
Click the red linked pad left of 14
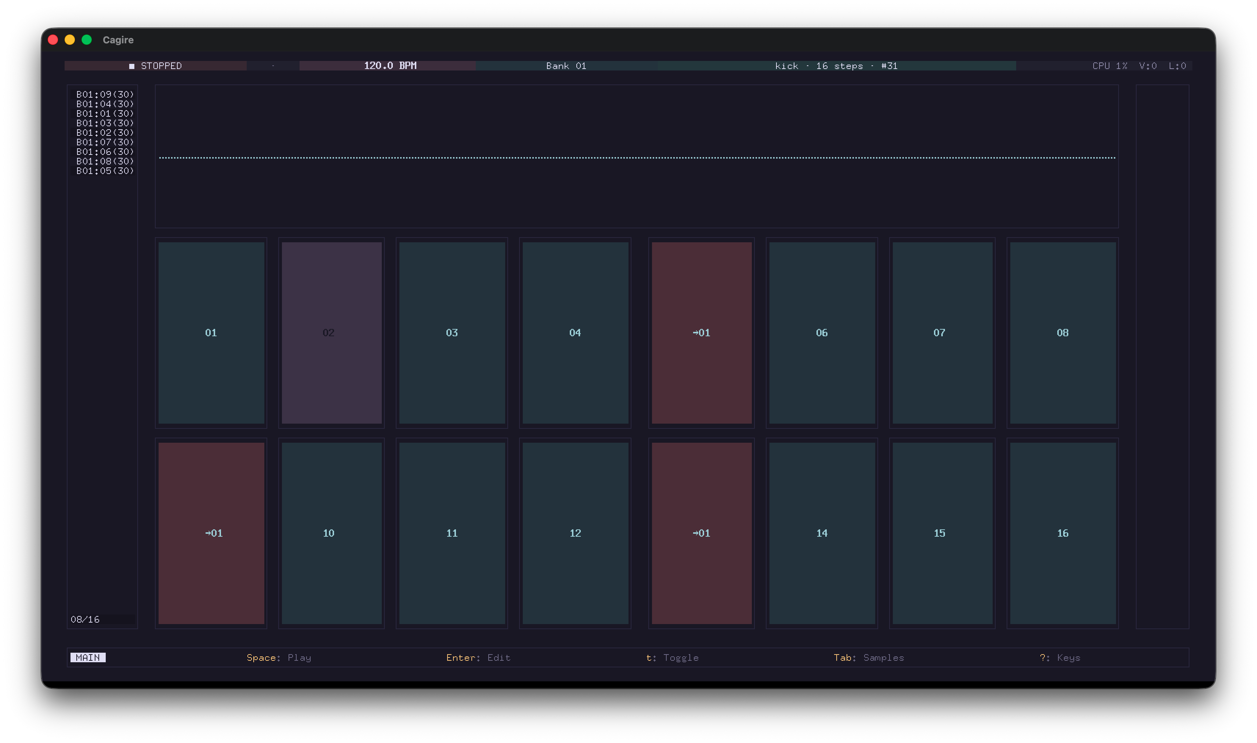tap(701, 533)
